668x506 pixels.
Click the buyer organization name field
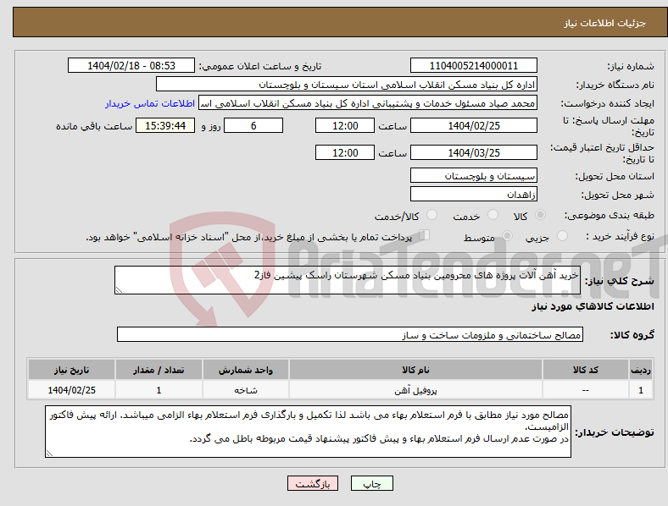tap(347, 85)
